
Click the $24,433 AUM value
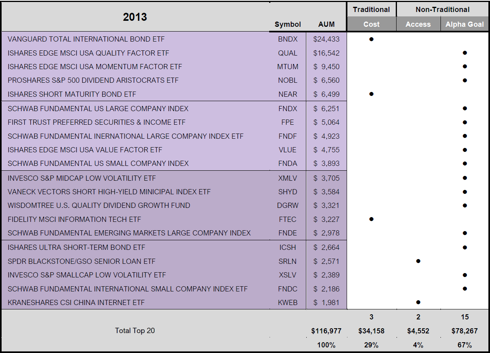pos(326,39)
